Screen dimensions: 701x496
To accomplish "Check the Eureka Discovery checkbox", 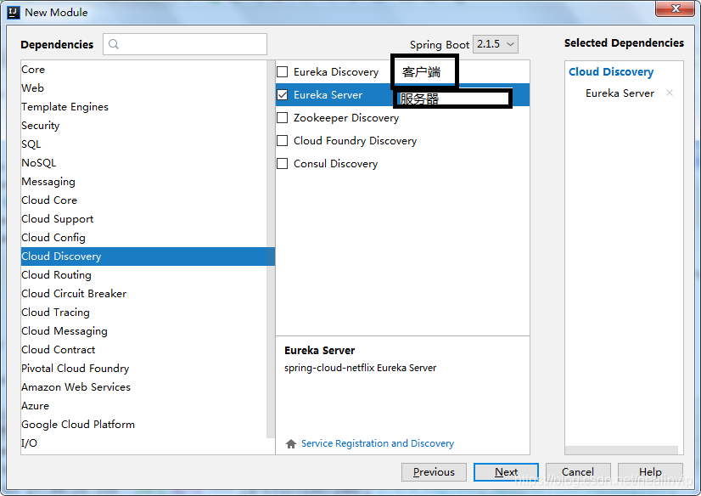I will [x=282, y=71].
